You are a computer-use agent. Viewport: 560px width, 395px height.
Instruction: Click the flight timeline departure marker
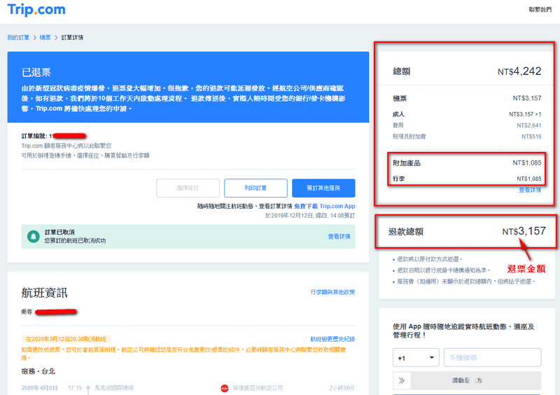point(88,387)
